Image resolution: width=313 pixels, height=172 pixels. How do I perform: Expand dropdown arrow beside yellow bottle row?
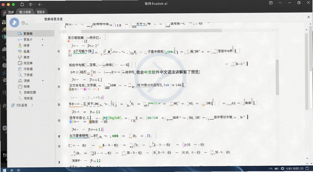tap(43, 45)
